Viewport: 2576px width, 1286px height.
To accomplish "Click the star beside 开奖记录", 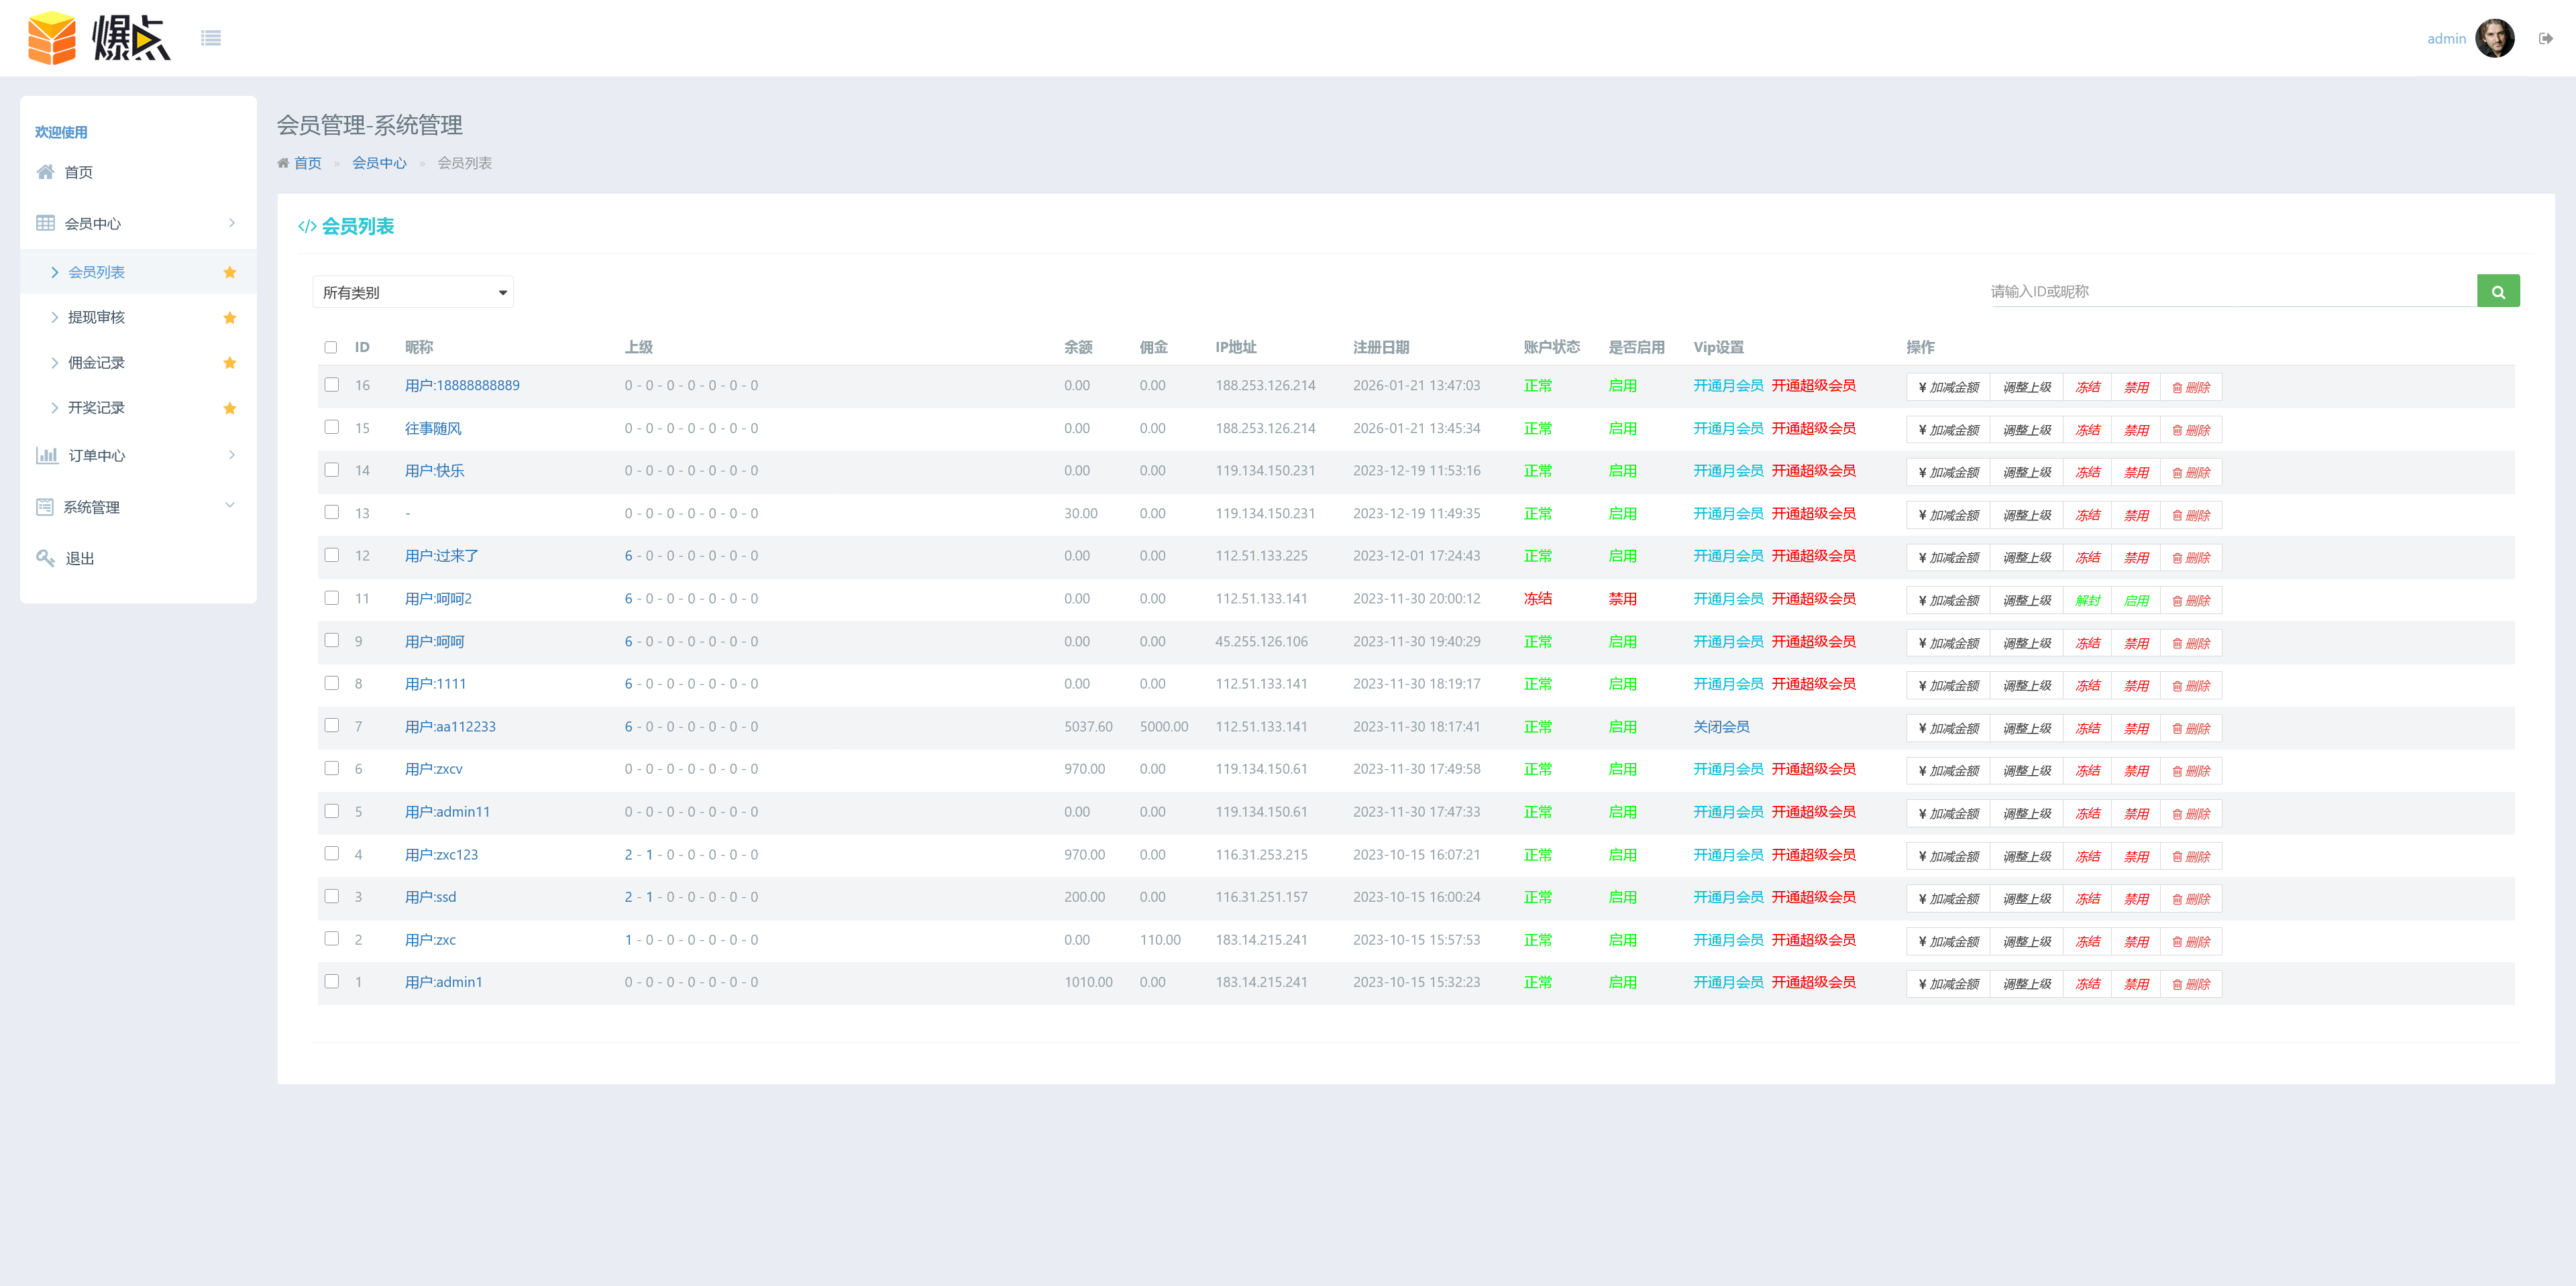I will tap(230, 408).
